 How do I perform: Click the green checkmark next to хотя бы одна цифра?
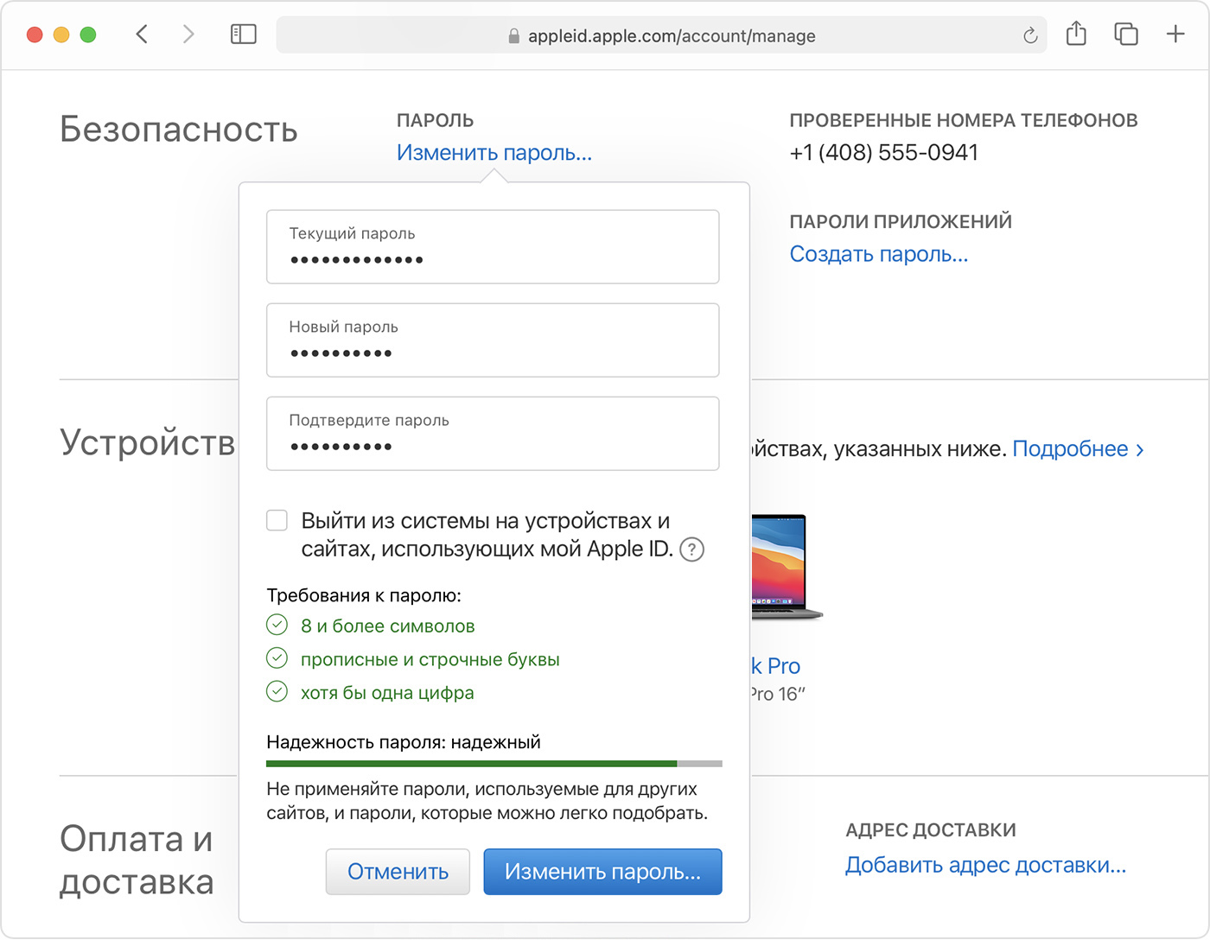277,691
